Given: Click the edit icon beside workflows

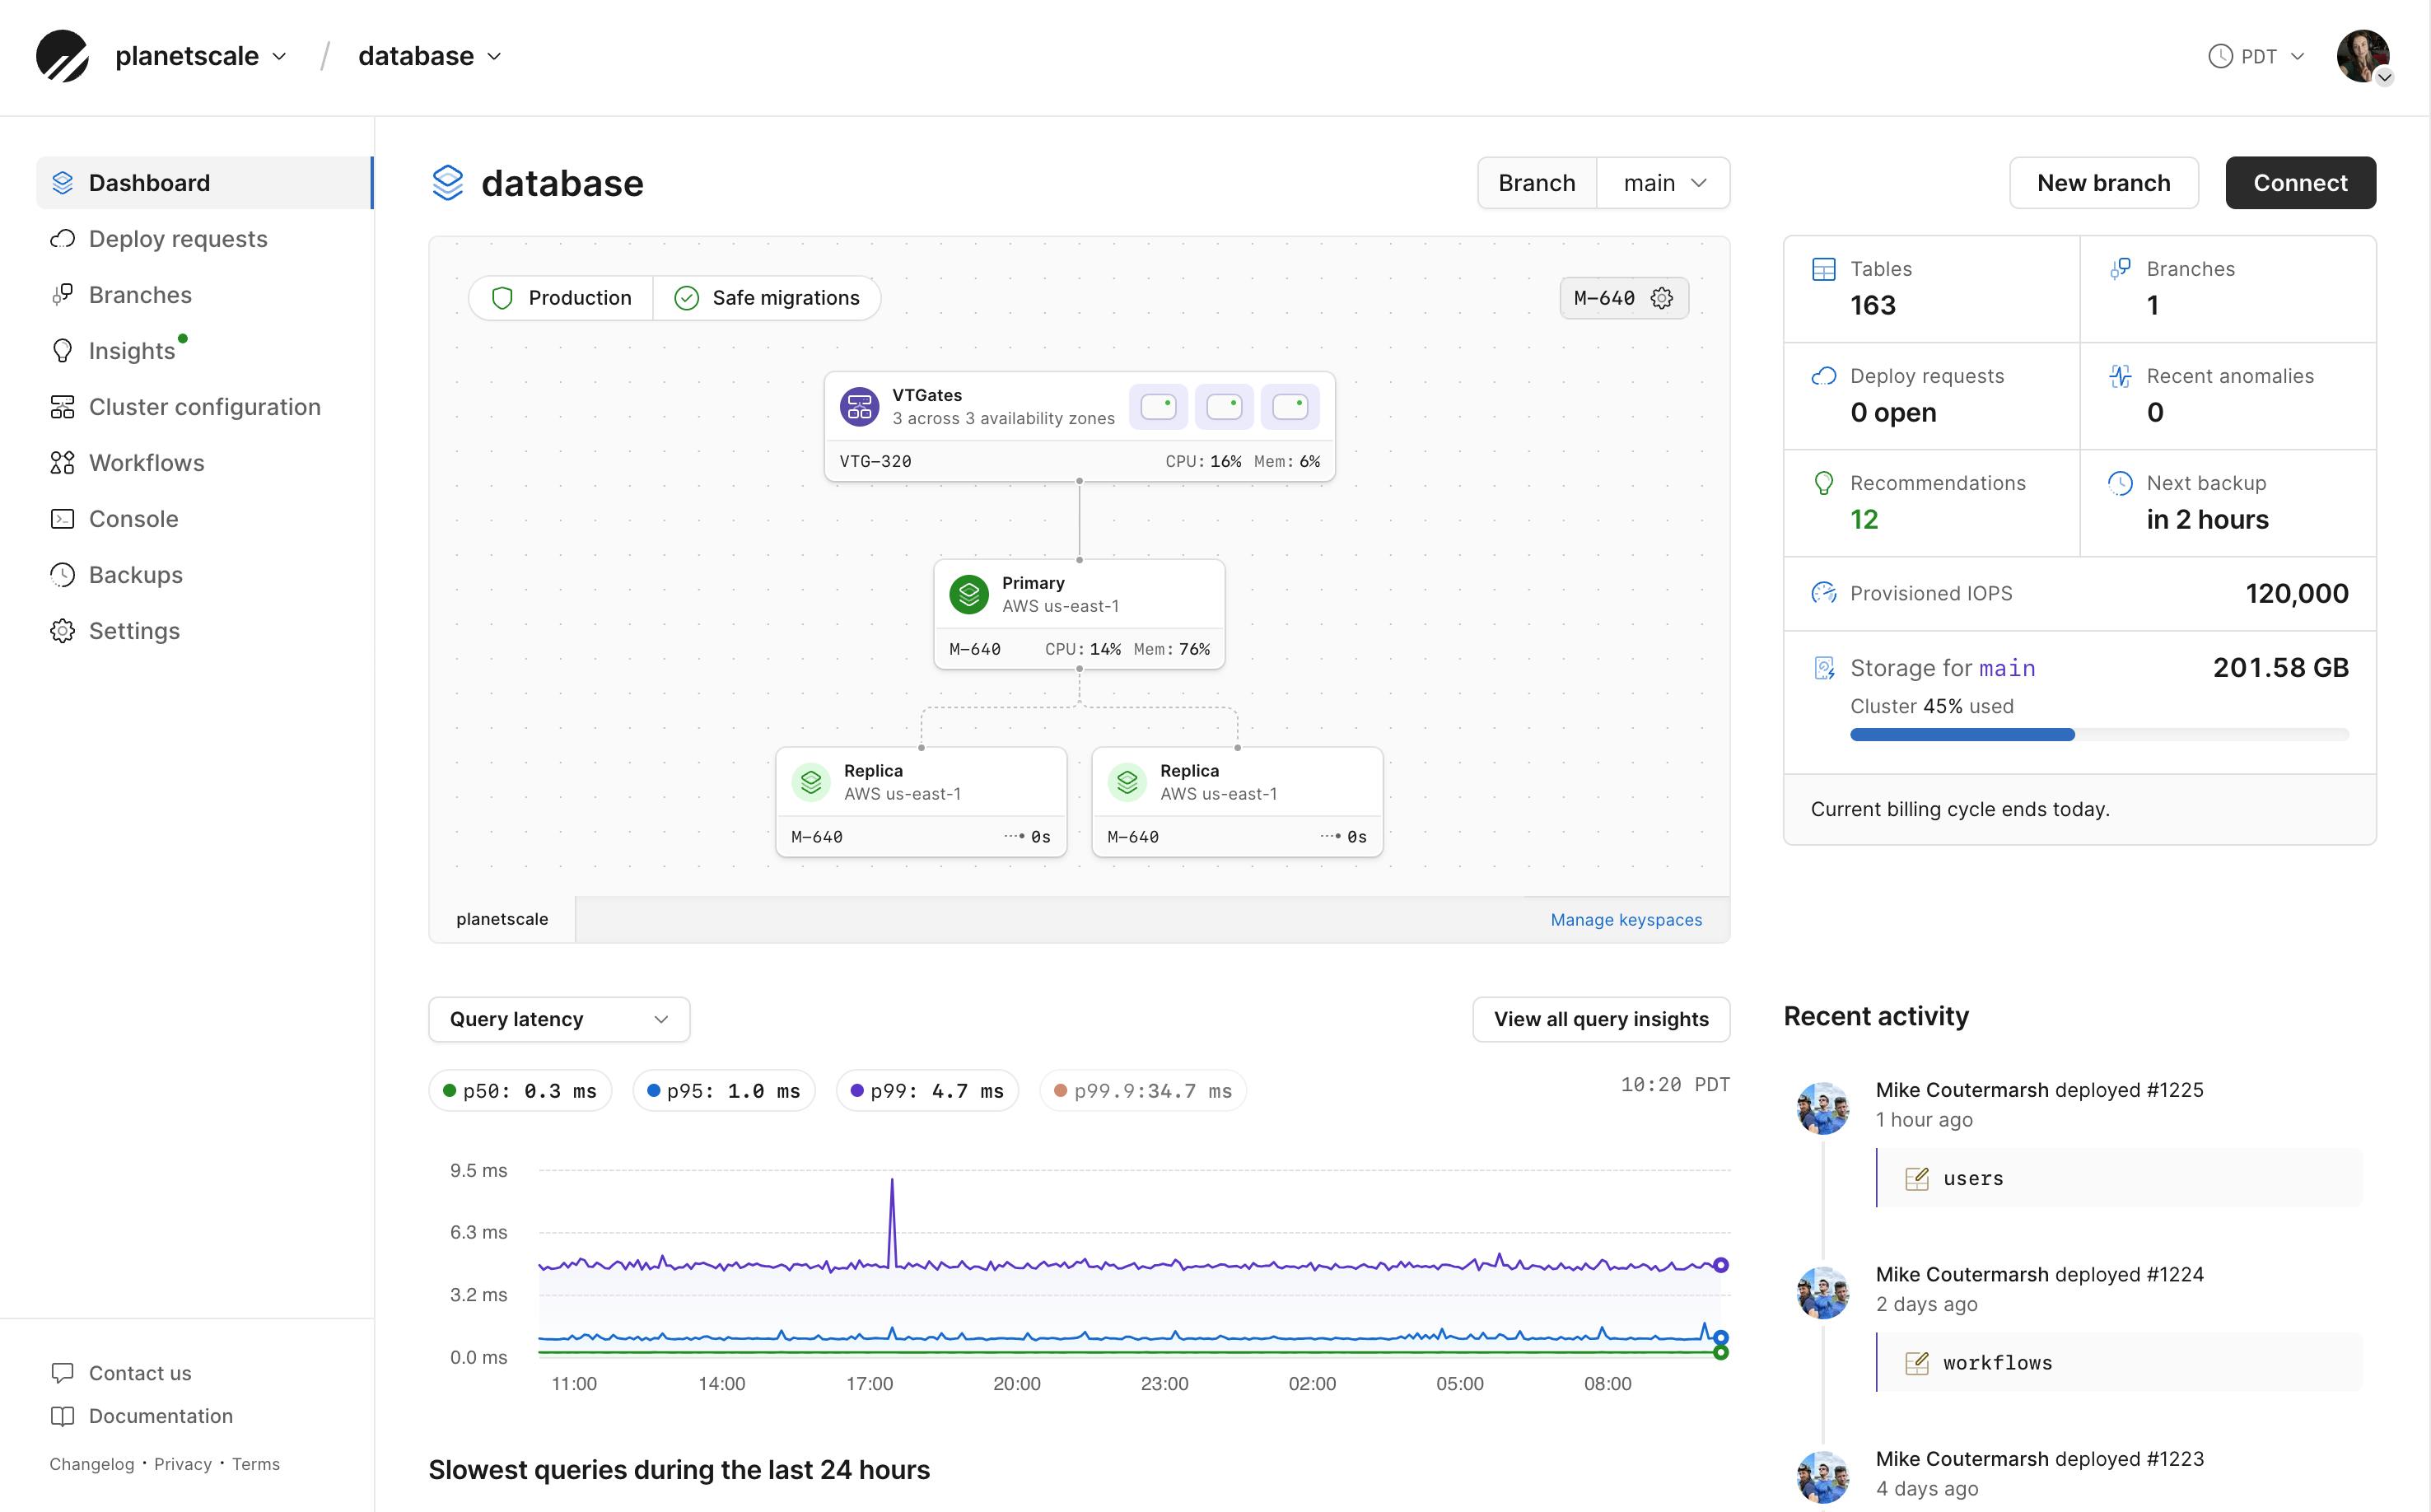Looking at the screenshot, I should [x=1916, y=1363].
